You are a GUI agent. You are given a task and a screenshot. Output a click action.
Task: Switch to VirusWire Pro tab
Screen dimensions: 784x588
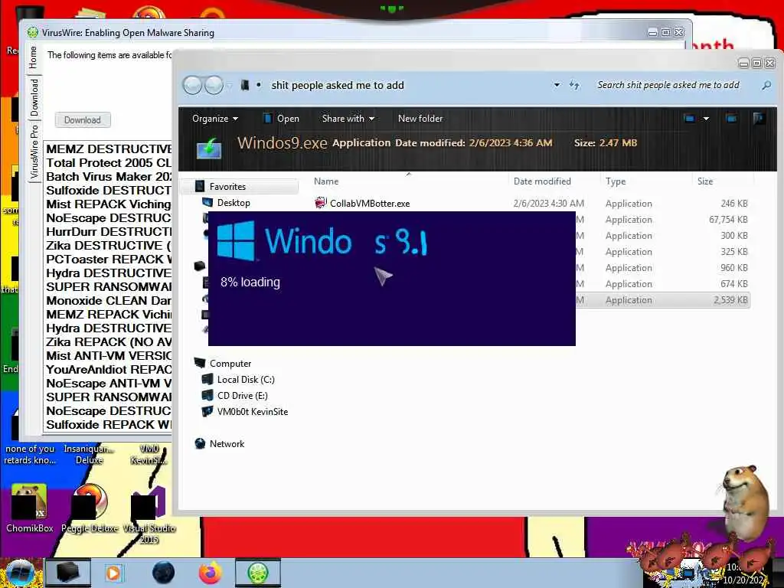pos(34,152)
